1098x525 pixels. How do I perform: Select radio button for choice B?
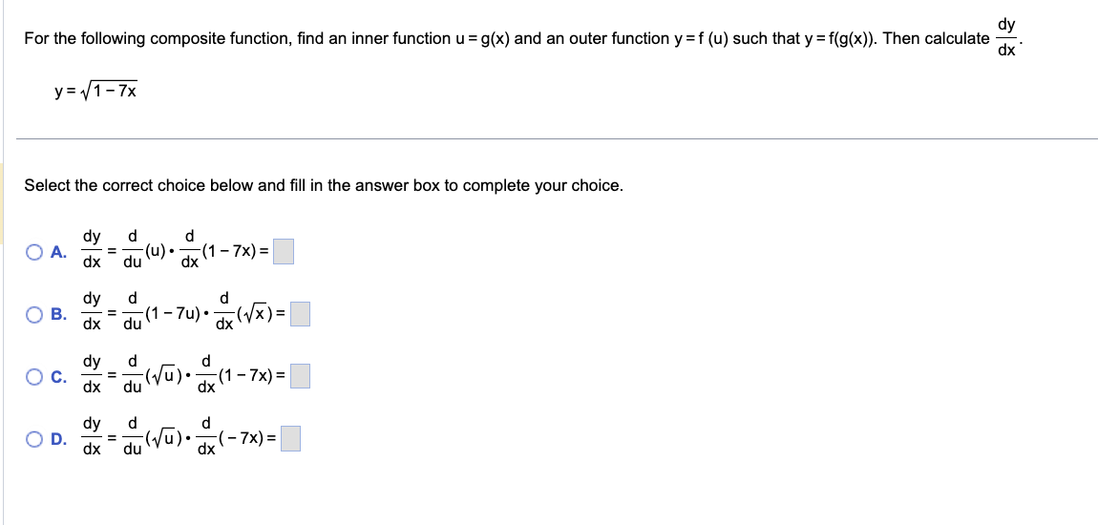point(34,314)
